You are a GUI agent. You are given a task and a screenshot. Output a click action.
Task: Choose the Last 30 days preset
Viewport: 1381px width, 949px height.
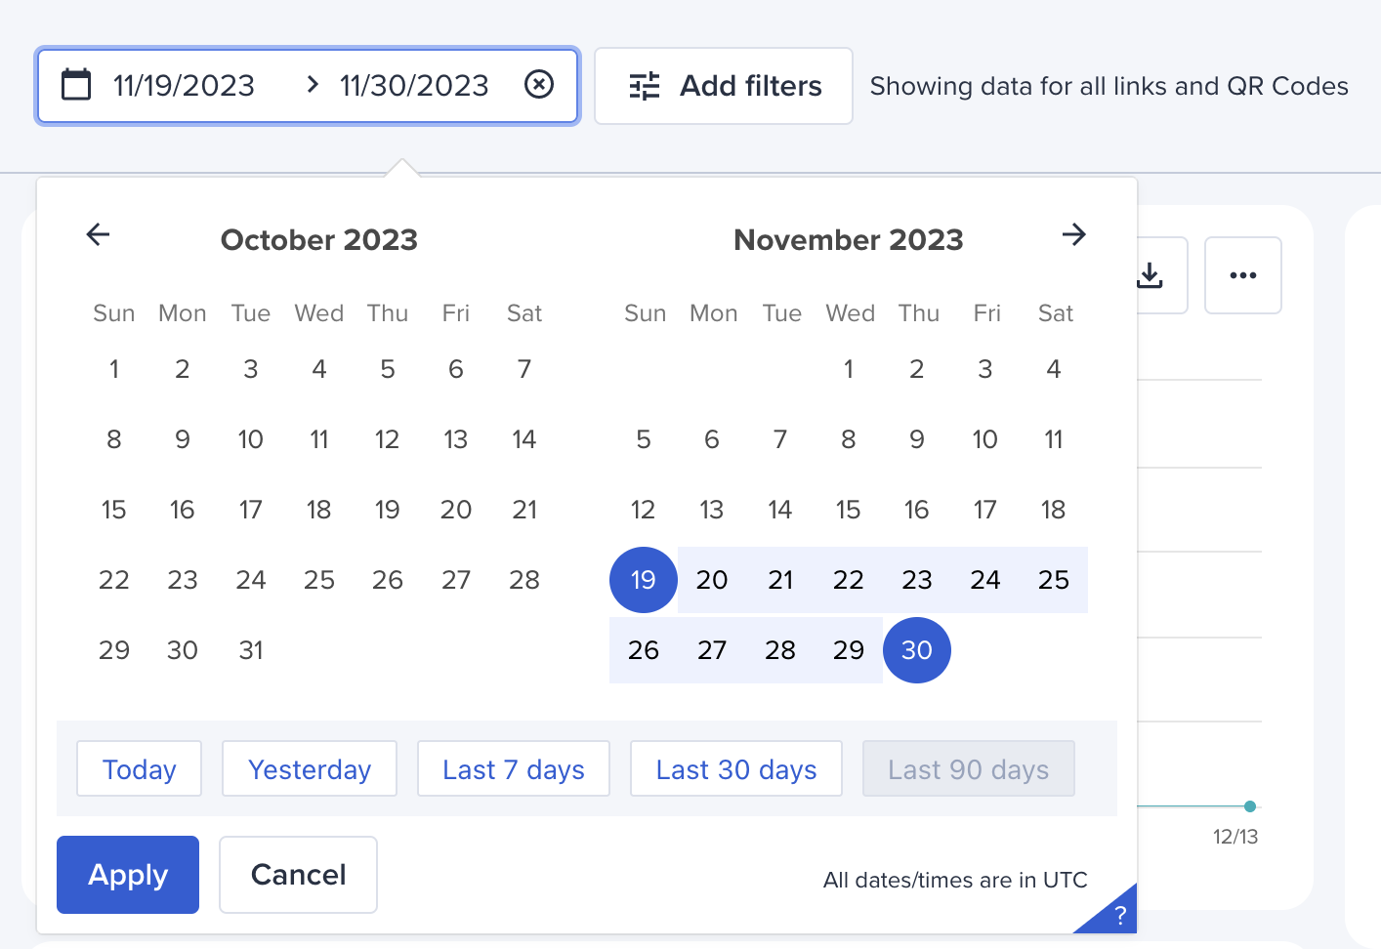736,769
